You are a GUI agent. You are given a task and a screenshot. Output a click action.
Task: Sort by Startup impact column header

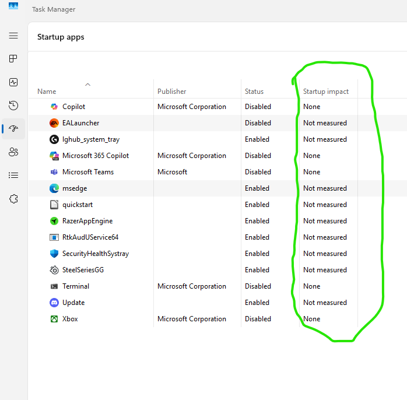326,92
